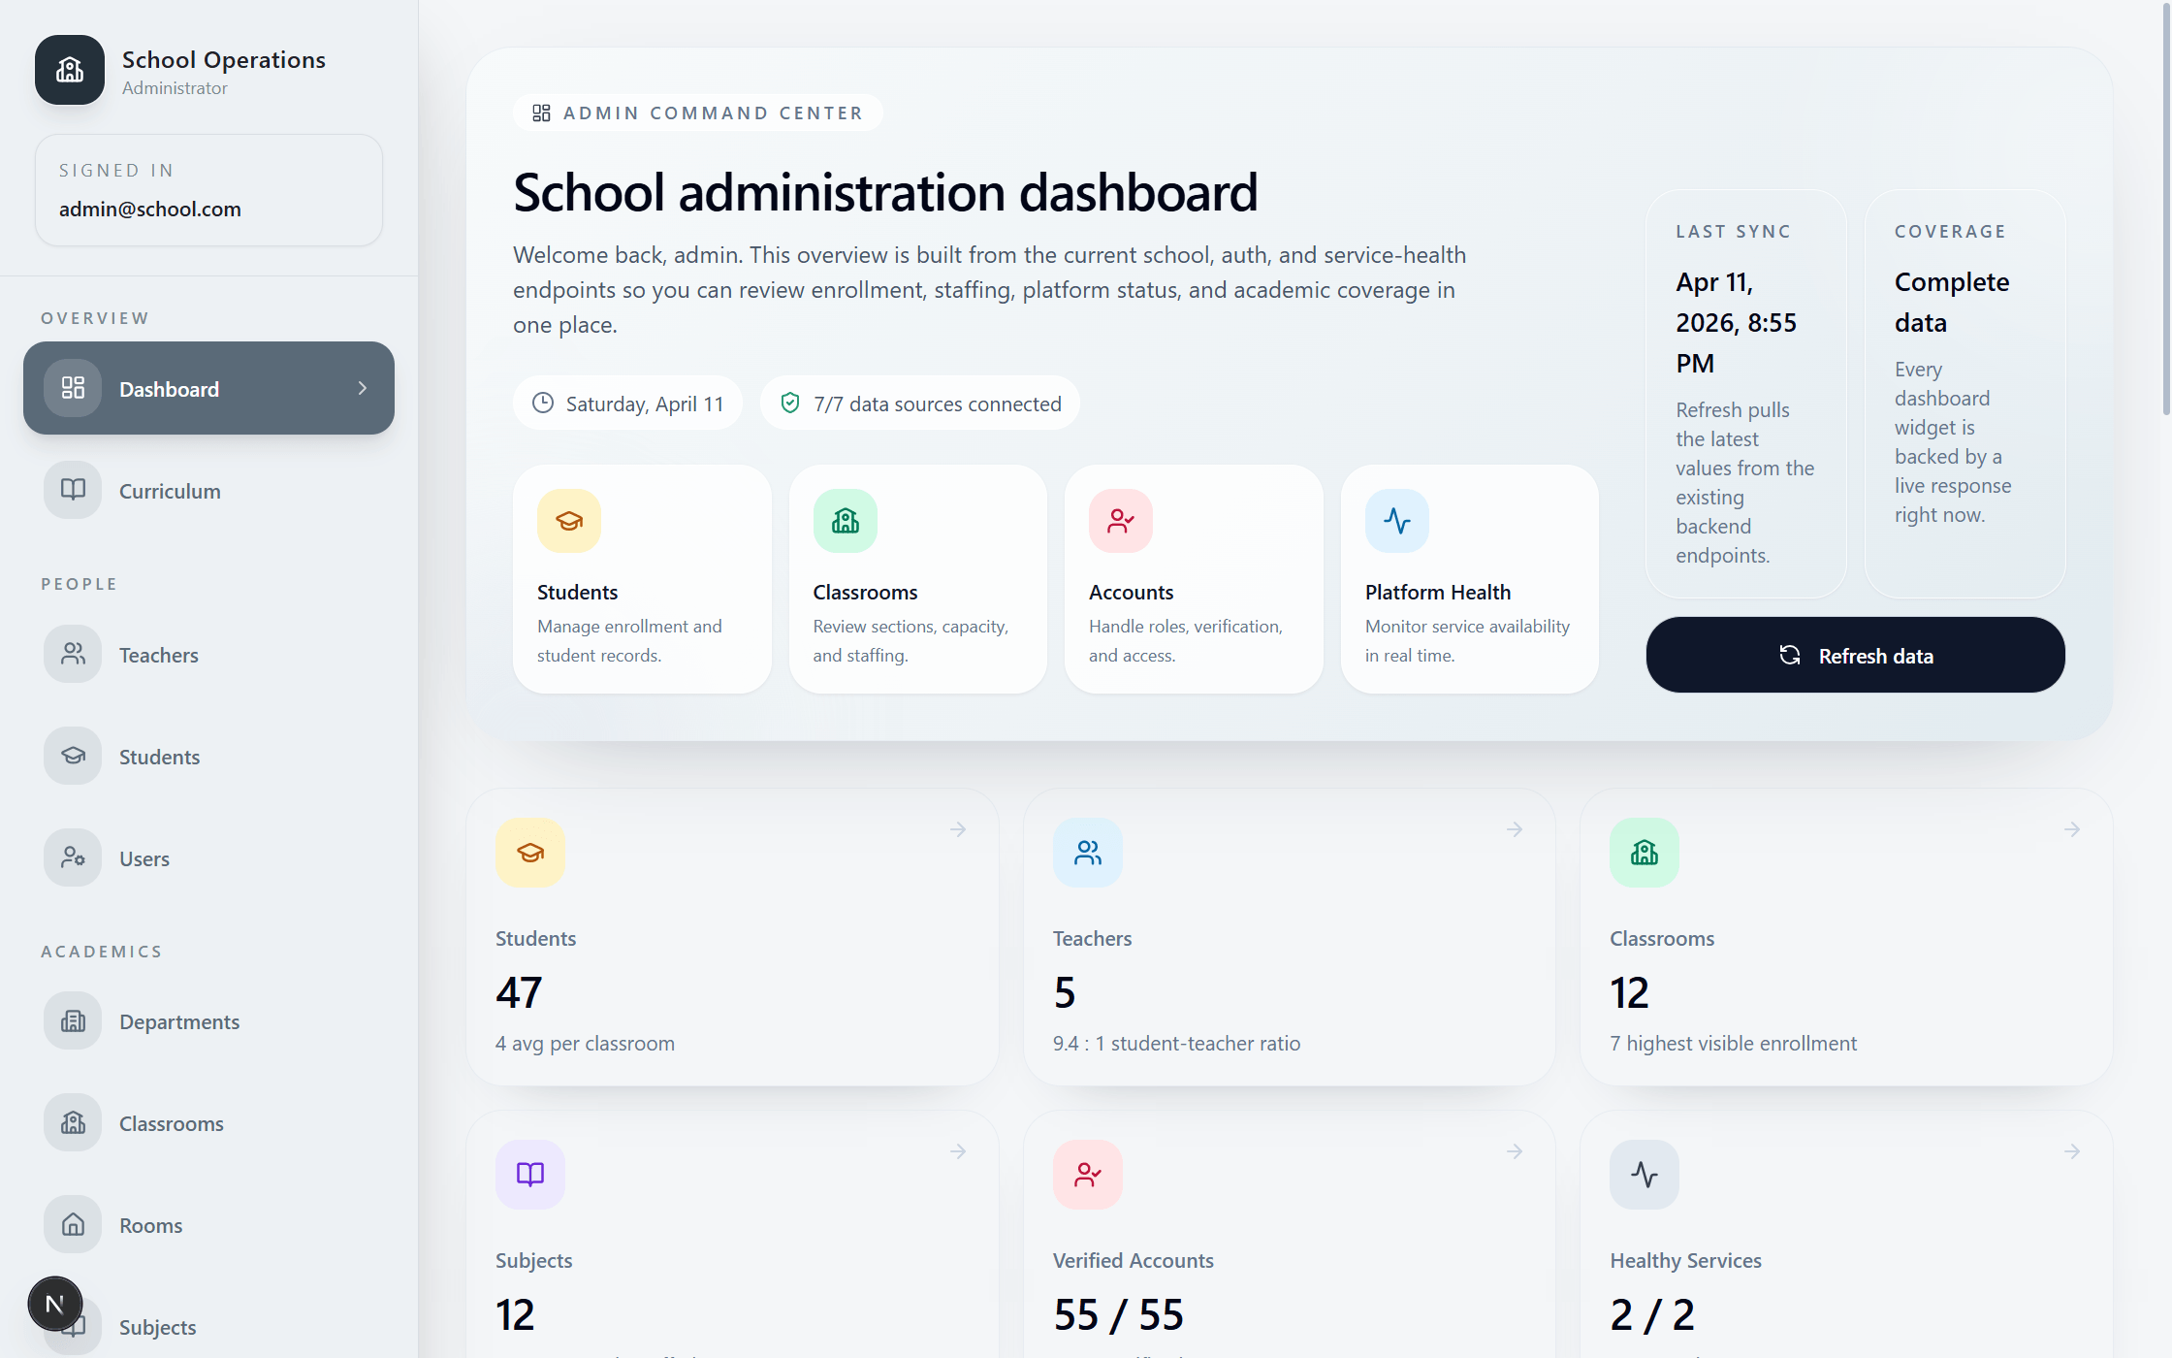Click the yellow Students quick-action icon
The image size is (2172, 1358).
(x=569, y=521)
